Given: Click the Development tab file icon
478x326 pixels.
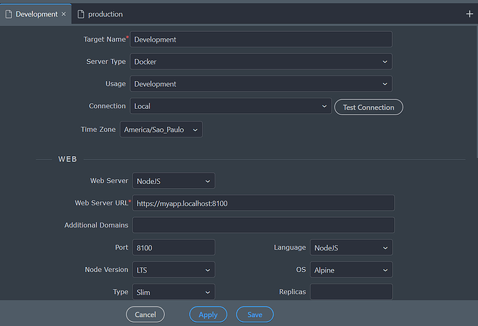Looking at the screenshot, I should tap(8, 14).
